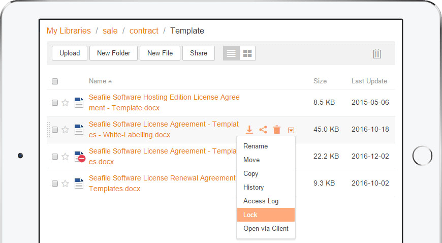Screen dimensions: 442x243
Task: Select checkbox for locked Templates.docx row
Action: click(55, 157)
